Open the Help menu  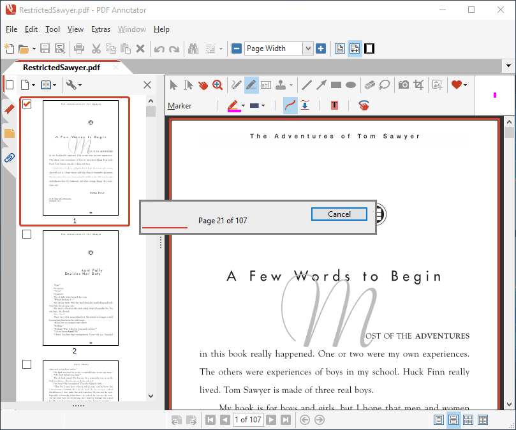pos(161,29)
